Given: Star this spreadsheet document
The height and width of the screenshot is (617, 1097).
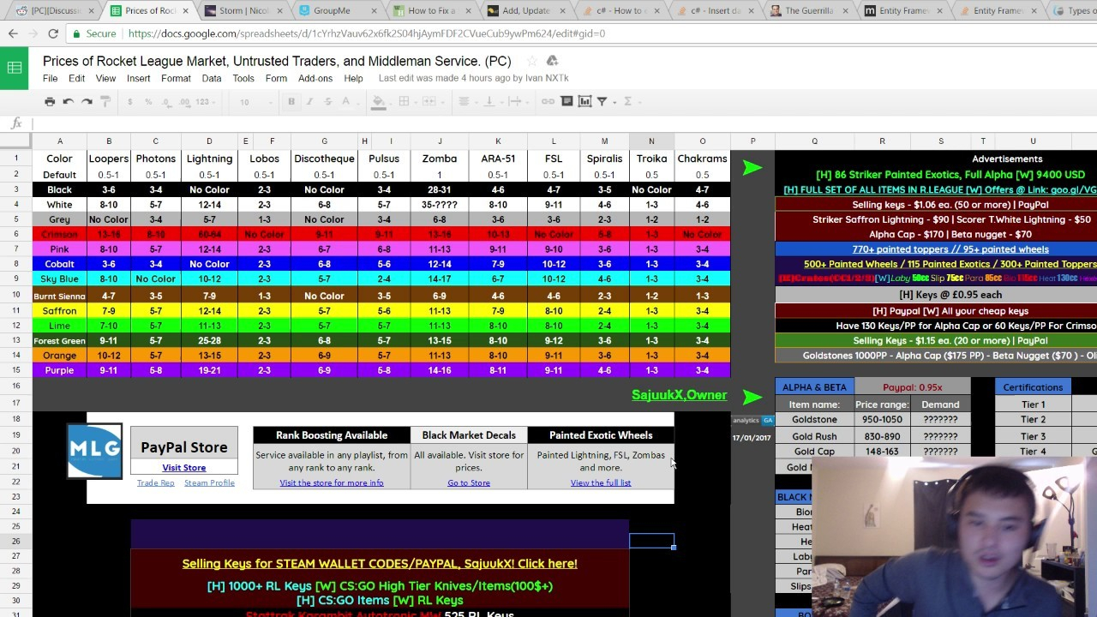Looking at the screenshot, I should coord(531,61).
